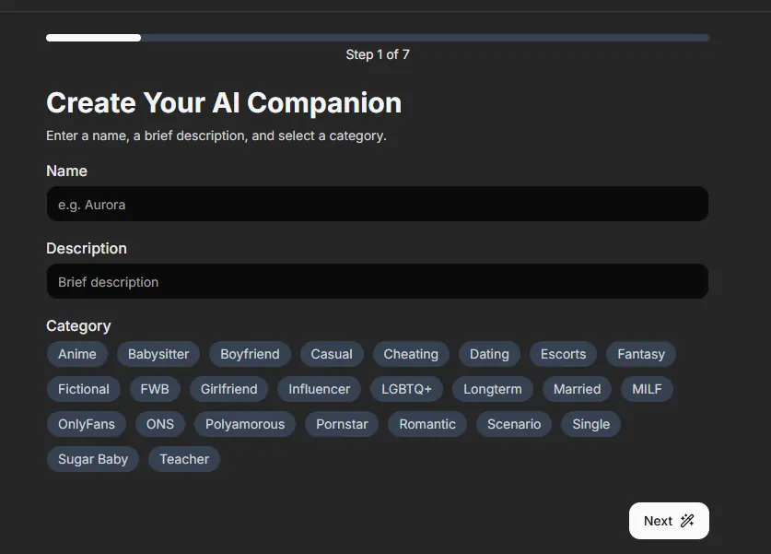Viewport: 771px width, 554px height.
Task: Click the 'Step 1 of 7' text
Action: pyautogui.click(x=377, y=54)
